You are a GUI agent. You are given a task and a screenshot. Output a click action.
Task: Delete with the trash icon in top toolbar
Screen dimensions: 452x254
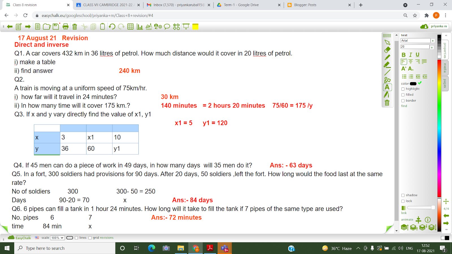[75, 27]
